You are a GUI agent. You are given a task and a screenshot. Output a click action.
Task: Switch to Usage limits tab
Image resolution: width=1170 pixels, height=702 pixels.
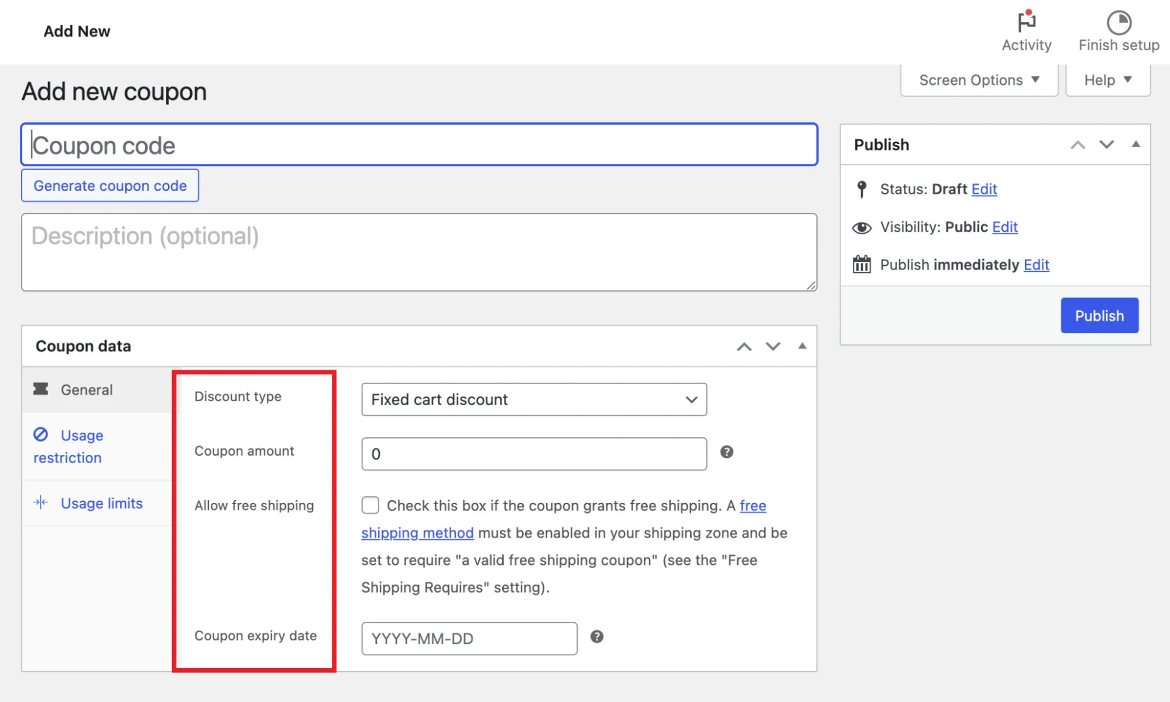(x=101, y=503)
